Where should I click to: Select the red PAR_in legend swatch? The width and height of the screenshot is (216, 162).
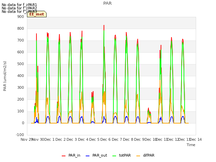63,156
